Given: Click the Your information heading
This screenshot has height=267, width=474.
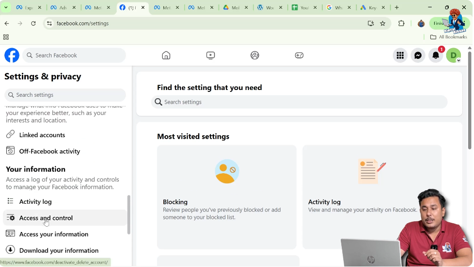Looking at the screenshot, I should [x=35, y=169].
